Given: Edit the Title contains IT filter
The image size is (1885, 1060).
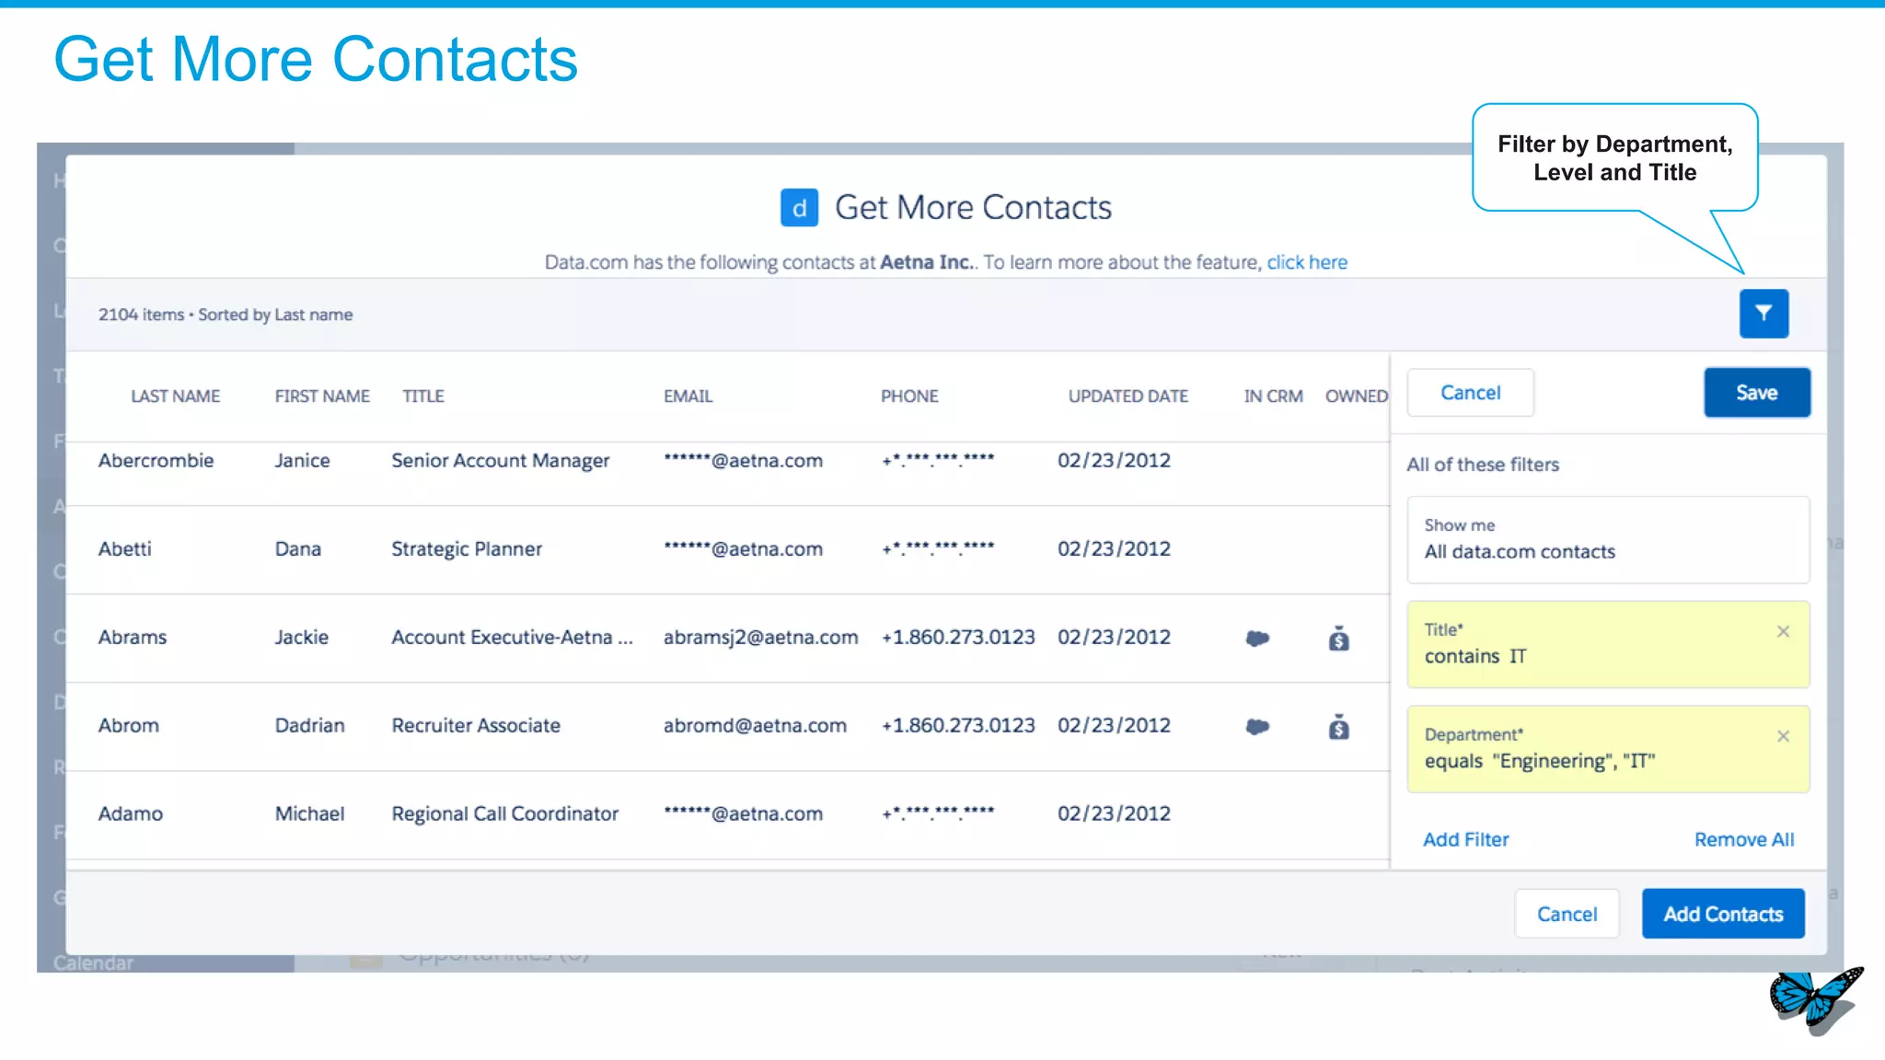Looking at the screenshot, I should click(1608, 644).
